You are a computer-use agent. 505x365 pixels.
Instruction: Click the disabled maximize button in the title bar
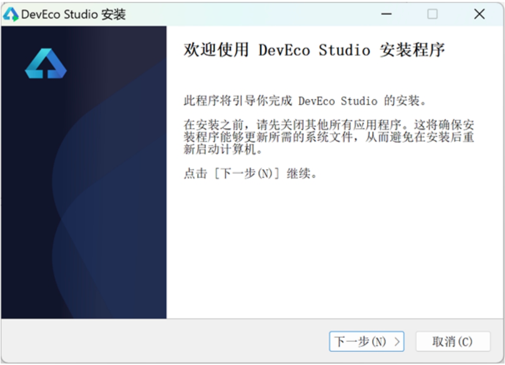432,14
